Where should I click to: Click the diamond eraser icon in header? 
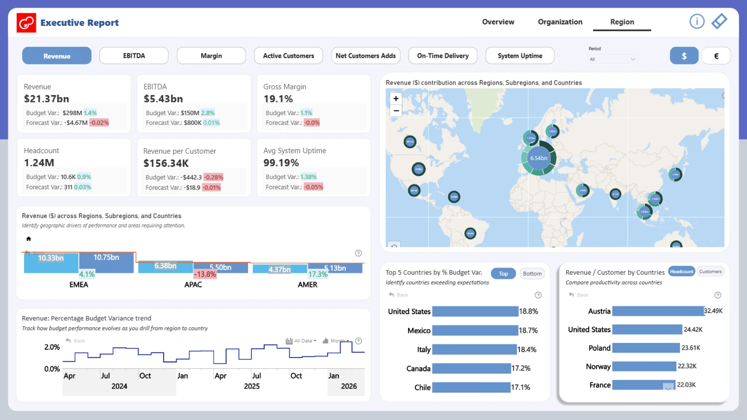719,21
